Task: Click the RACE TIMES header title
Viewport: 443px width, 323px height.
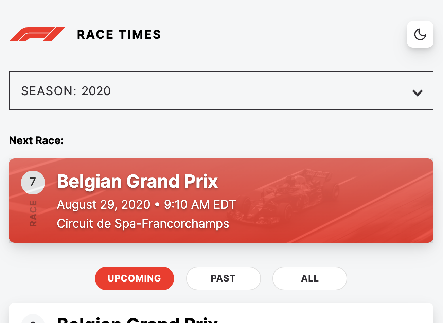Action: tap(119, 35)
